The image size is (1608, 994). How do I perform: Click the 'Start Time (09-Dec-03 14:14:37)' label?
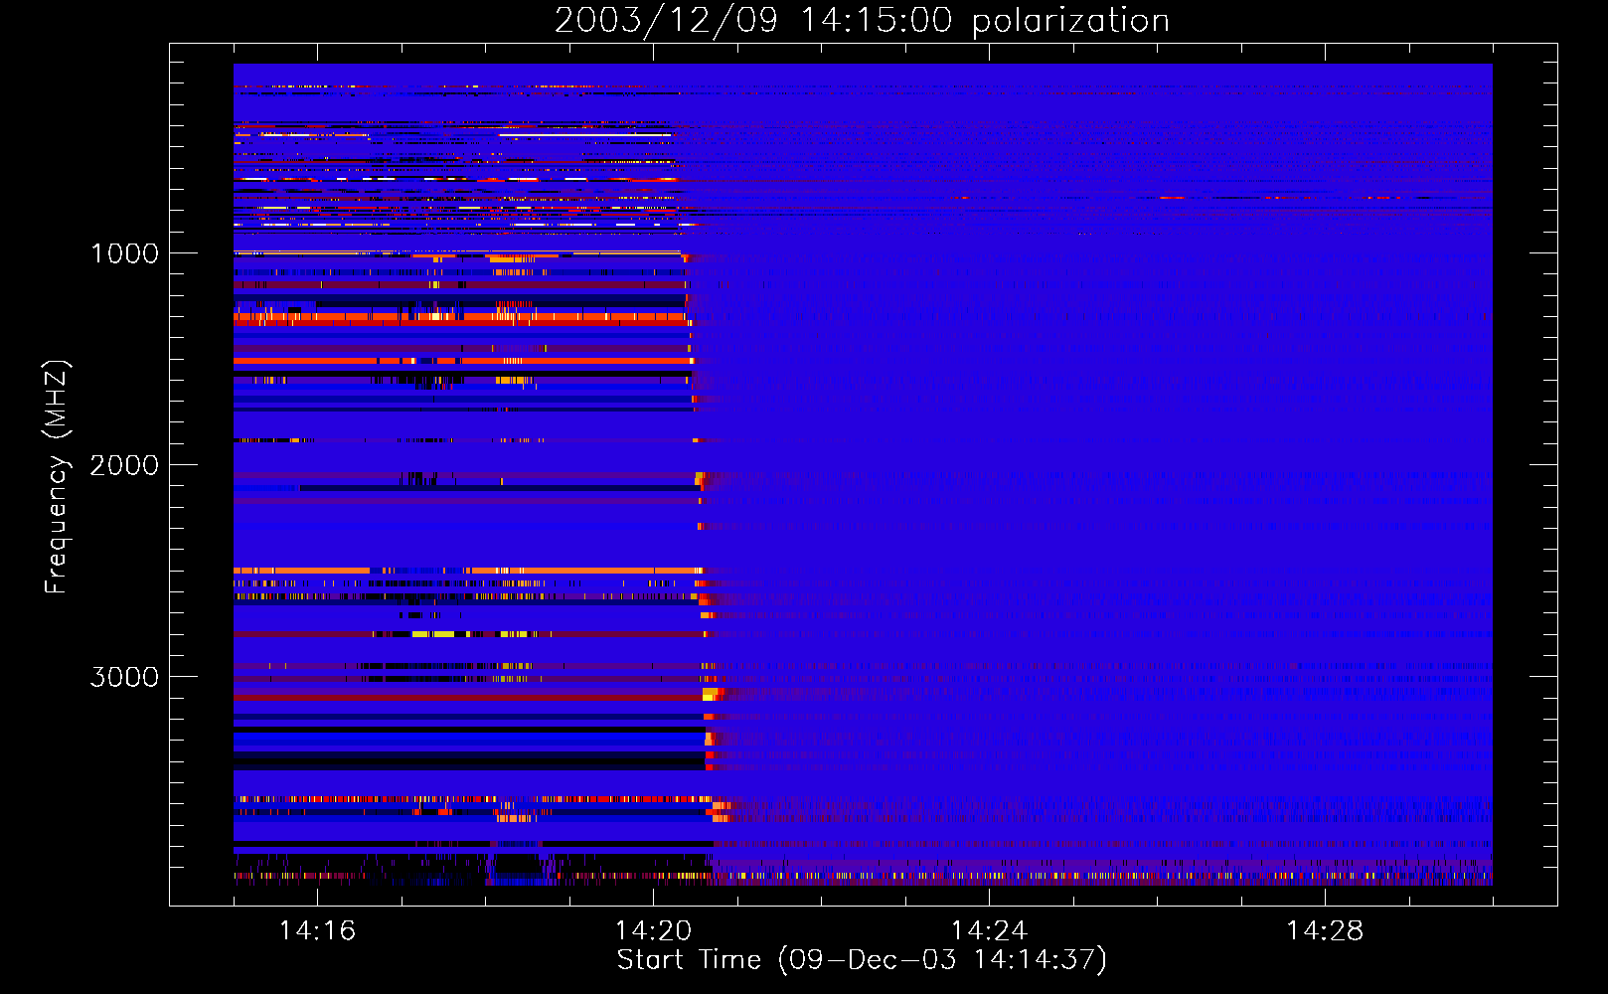(x=862, y=960)
